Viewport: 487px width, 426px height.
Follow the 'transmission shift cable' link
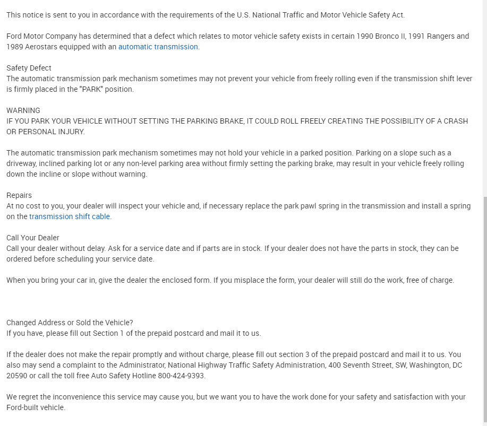[x=70, y=216]
